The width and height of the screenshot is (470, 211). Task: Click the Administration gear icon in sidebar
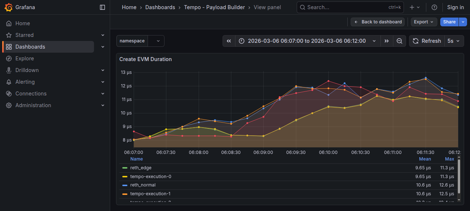(9, 105)
